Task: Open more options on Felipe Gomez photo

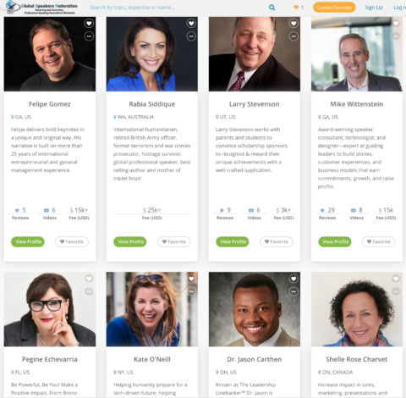Action: point(89,36)
